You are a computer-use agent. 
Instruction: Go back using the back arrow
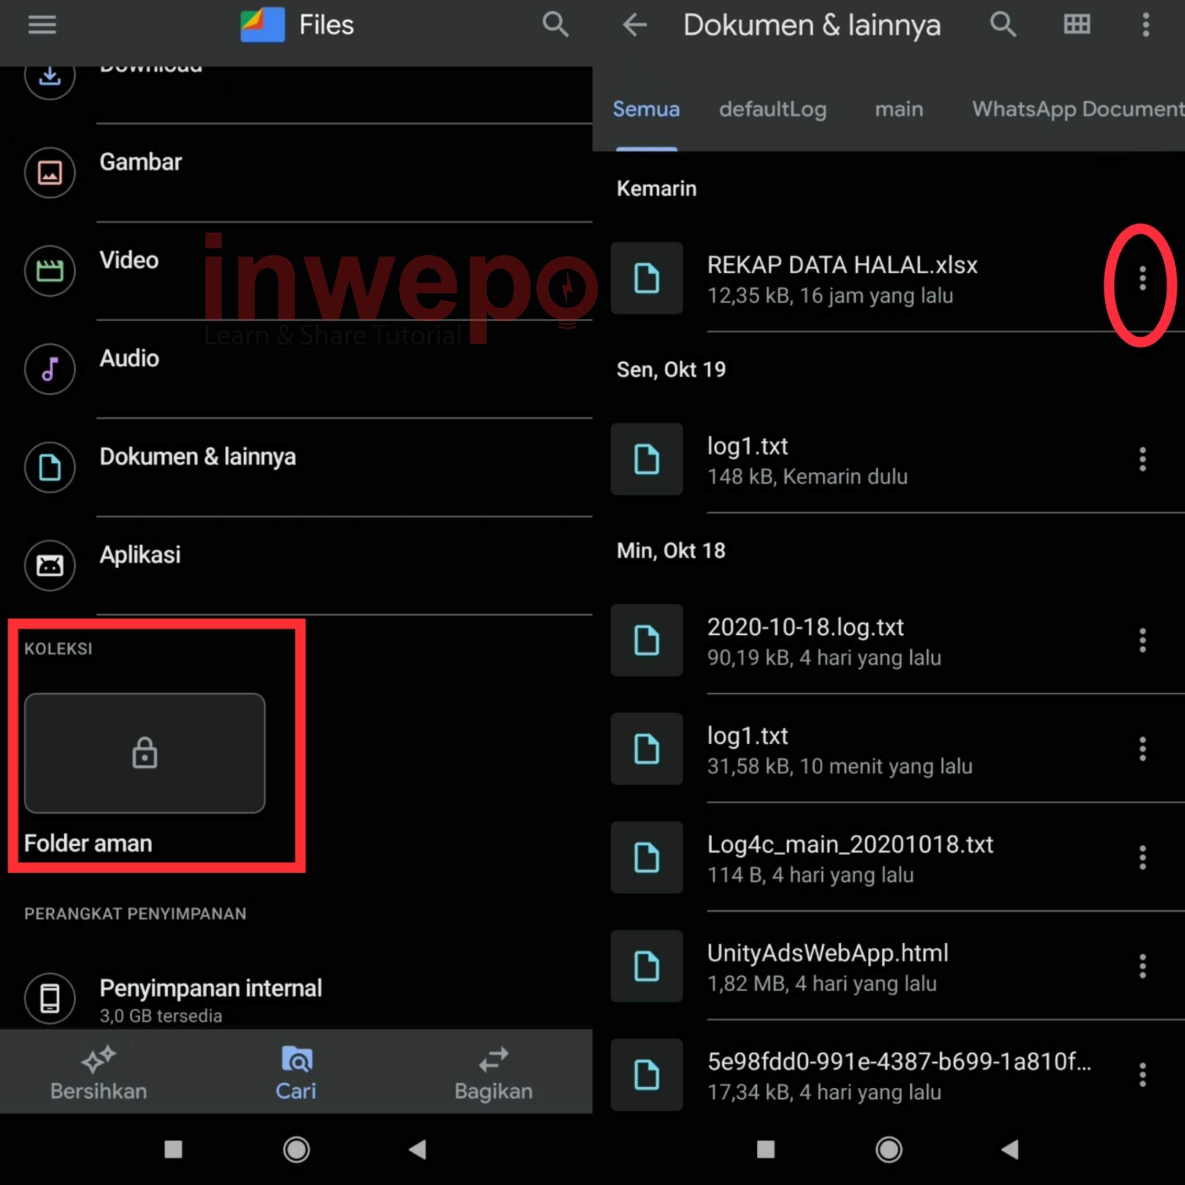tap(635, 24)
